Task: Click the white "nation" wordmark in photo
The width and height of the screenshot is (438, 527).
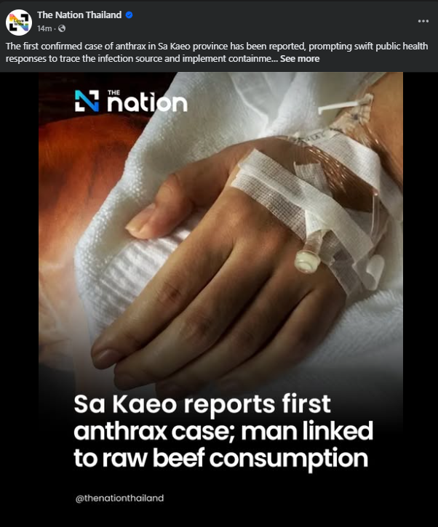Action: [147, 101]
